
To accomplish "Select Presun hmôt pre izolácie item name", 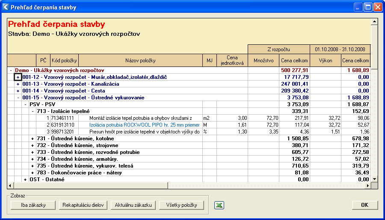I will [x=145, y=132].
